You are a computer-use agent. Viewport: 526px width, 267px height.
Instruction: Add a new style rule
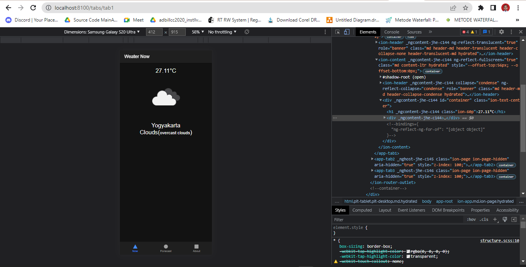pos(495,220)
